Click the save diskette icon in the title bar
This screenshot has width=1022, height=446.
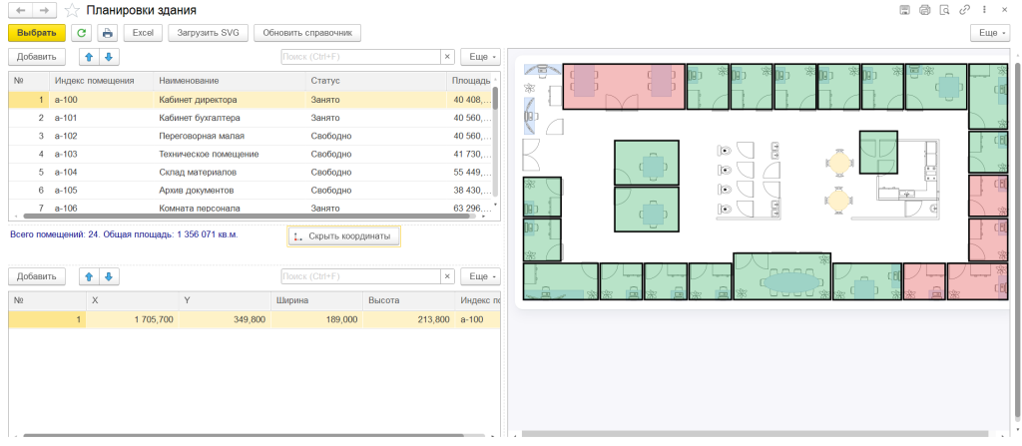(x=904, y=10)
